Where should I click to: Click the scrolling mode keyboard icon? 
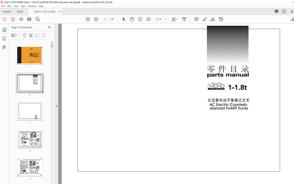(184, 19)
